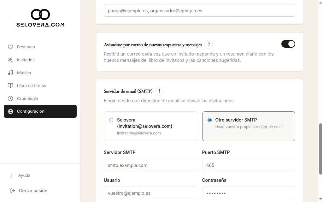Viewport: 323px width, 202px height.
Task: Click the scrollbar up arrow
Action: (x=320, y=2)
